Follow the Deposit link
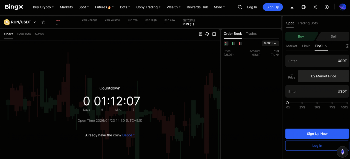The image size is (350, 159). [128, 135]
